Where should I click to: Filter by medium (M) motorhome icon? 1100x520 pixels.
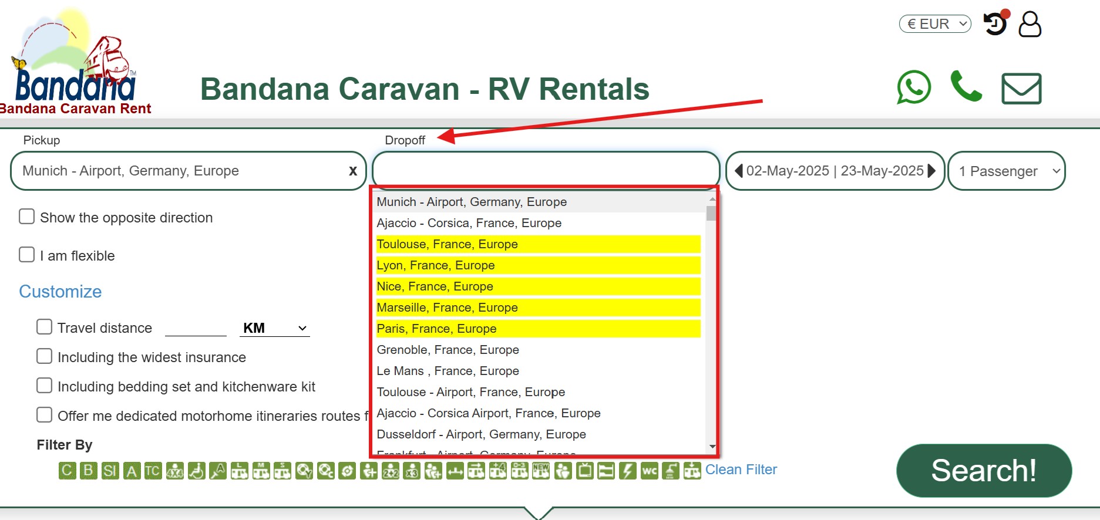[261, 471]
